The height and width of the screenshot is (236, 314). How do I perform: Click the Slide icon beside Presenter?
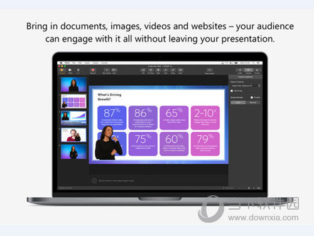[70, 70]
